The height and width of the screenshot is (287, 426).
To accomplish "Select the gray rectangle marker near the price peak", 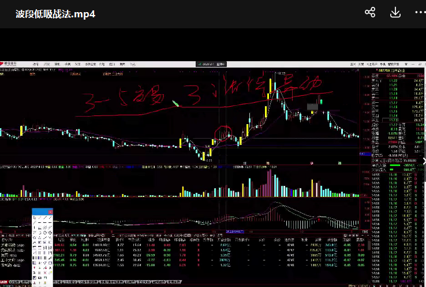I will tap(312, 106).
